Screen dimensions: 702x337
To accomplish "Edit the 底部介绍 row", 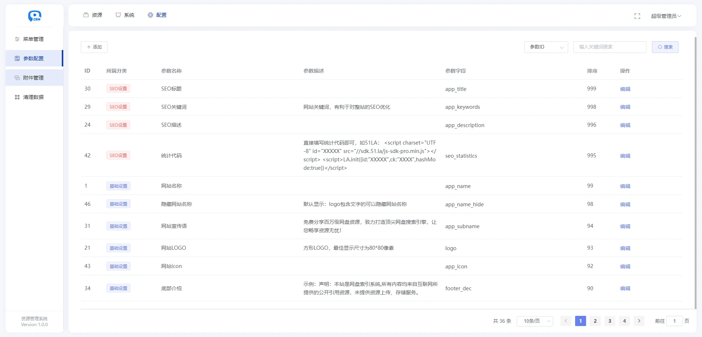I will tap(625, 288).
